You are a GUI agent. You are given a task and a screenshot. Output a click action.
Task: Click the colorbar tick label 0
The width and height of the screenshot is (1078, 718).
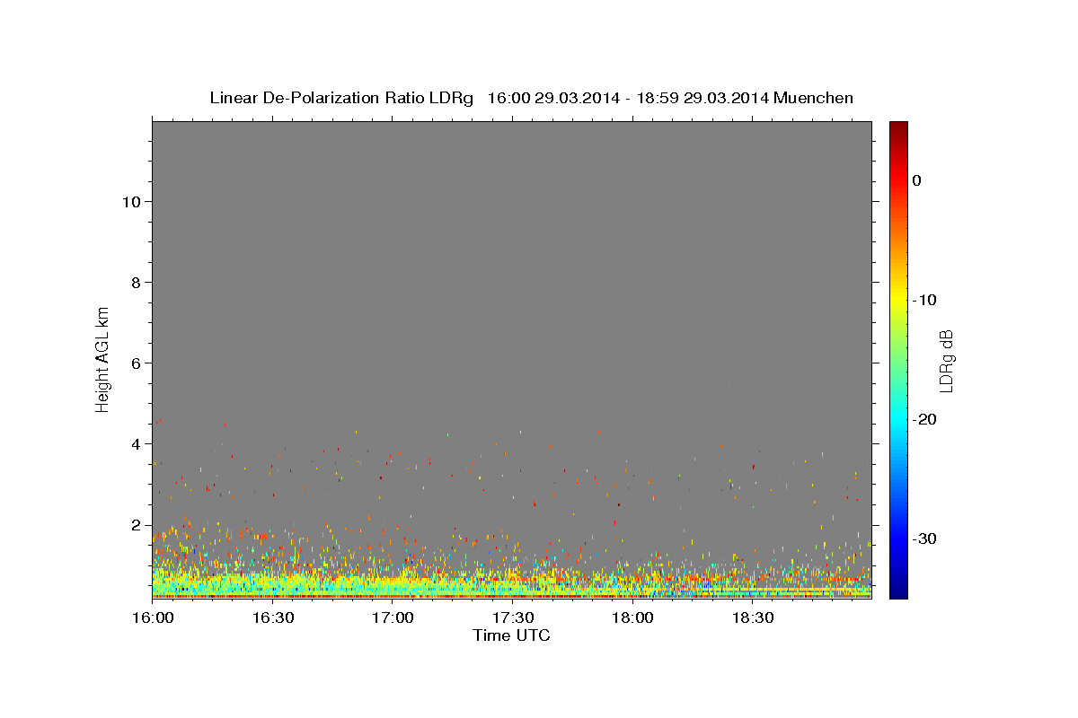tap(917, 180)
